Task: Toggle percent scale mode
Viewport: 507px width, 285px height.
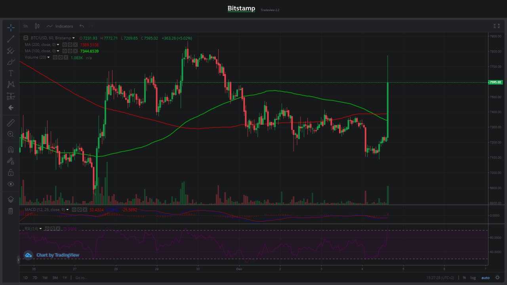Action: [x=464, y=277]
